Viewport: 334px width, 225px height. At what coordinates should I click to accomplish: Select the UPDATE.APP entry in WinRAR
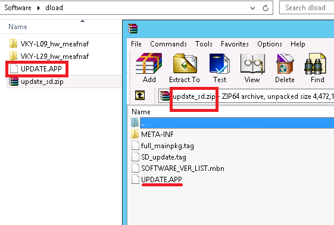coord(162,179)
